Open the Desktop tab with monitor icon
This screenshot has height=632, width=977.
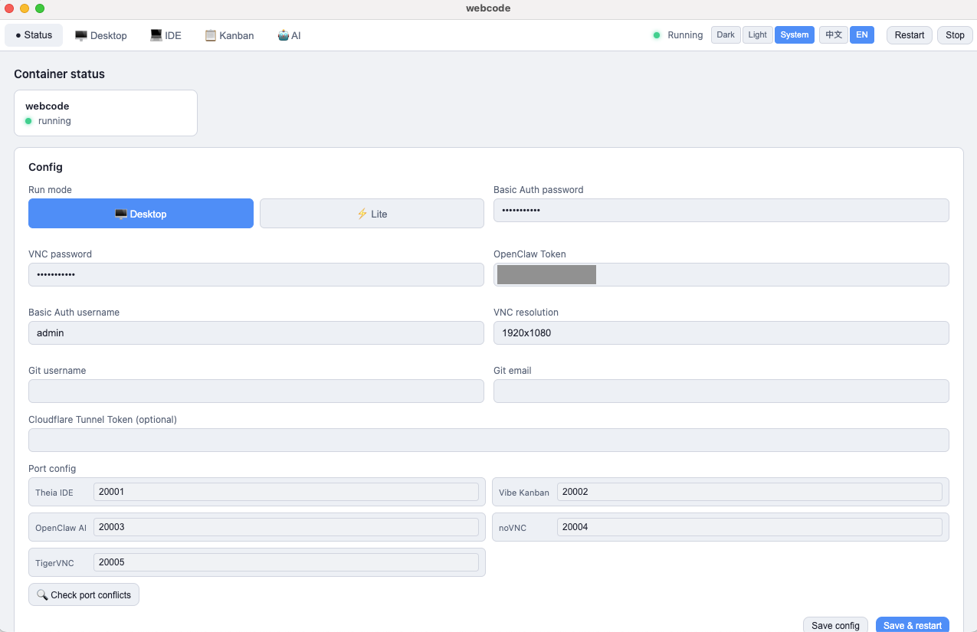pos(101,35)
